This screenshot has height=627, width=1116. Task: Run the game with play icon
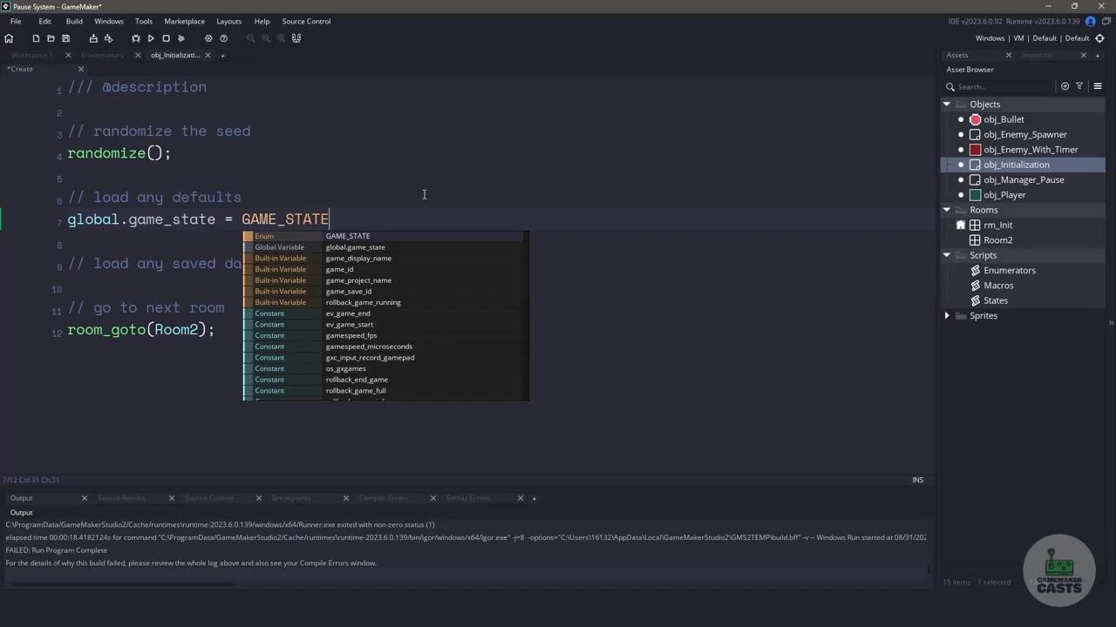pyautogui.click(x=151, y=38)
